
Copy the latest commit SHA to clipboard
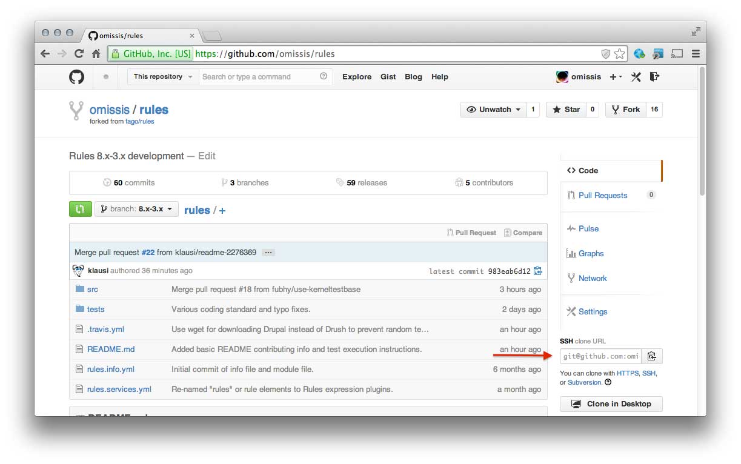pyautogui.click(x=538, y=271)
